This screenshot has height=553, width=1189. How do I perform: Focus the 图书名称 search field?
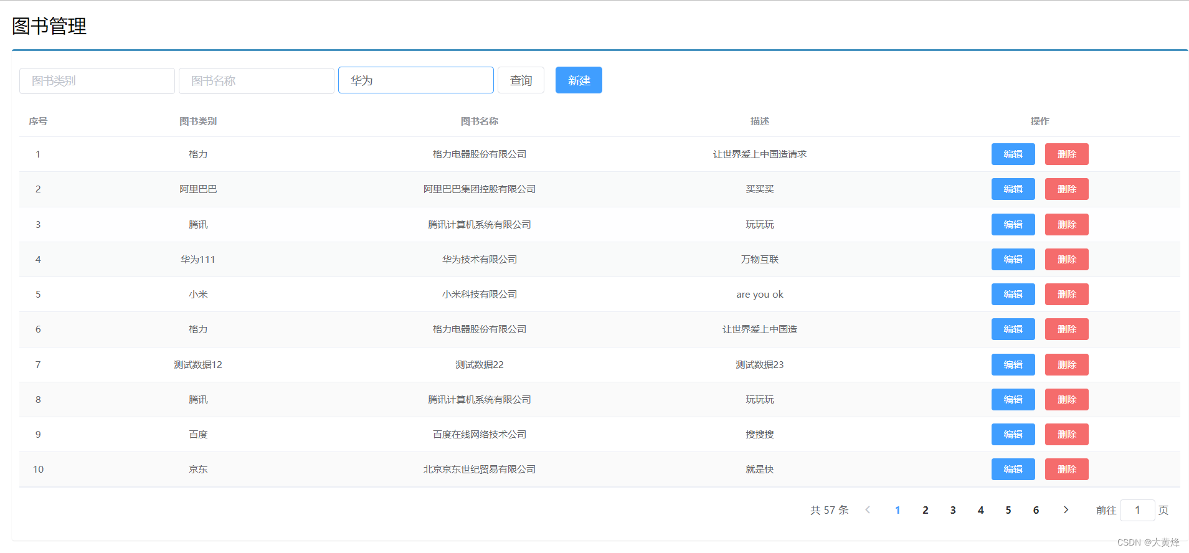point(257,81)
